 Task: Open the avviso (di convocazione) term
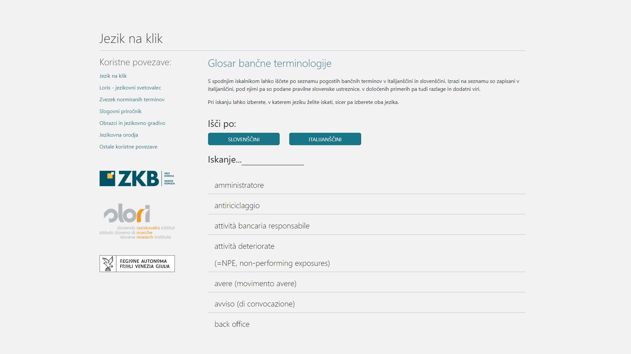point(254,304)
